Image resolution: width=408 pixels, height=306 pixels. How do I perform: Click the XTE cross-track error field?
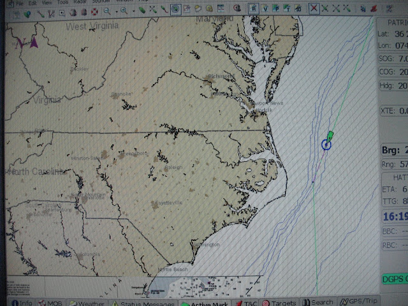coord(394,111)
